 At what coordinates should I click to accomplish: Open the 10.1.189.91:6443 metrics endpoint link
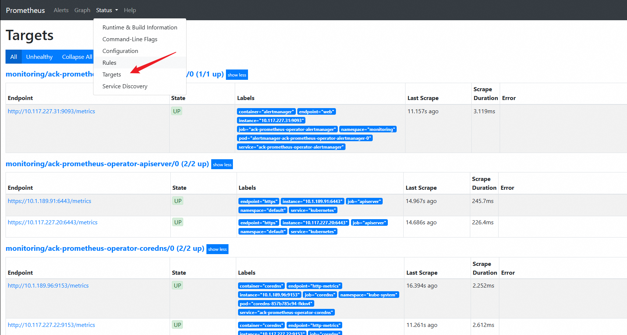click(49, 201)
